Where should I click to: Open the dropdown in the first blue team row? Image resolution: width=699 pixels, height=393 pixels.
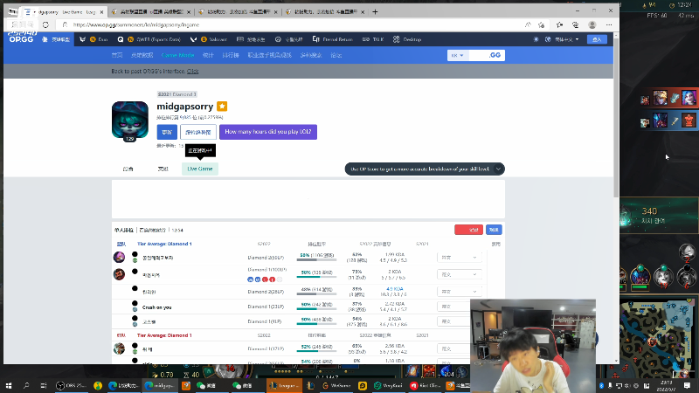point(460,258)
